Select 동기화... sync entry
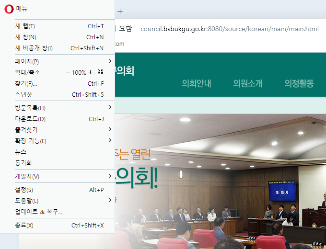The width and height of the screenshot is (326, 249). tap(59, 163)
